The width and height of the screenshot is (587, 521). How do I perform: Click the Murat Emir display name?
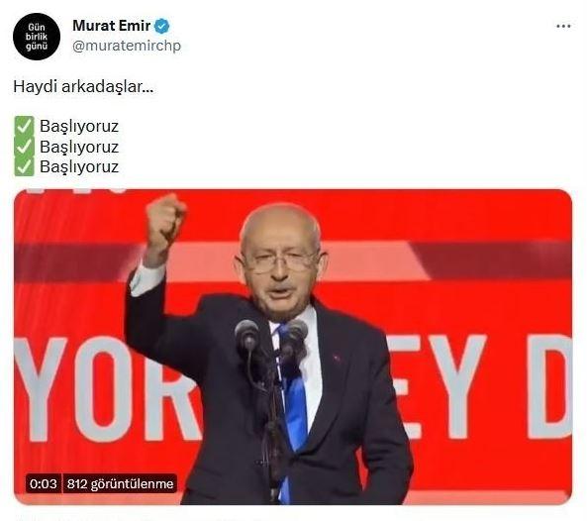point(112,26)
